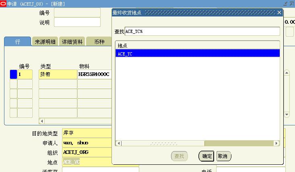Select the blue row indicator for line 1
The image size is (295, 172).
(13, 74)
